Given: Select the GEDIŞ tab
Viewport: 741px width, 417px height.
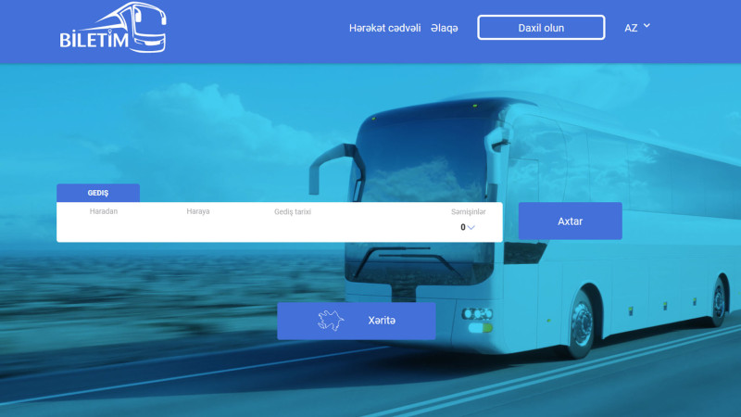Looking at the screenshot, I should coord(98,193).
